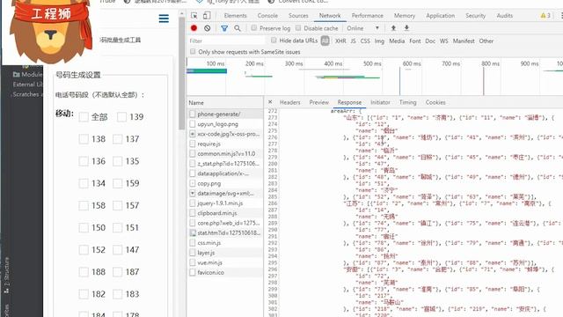Tick the 188 number segment checkbox
Image resolution: width=563 pixels, height=317 pixels.
[x=84, y=272]
